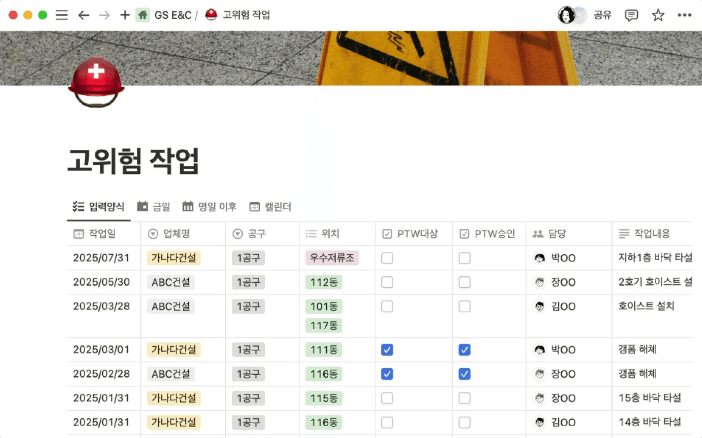This screenshot has height=438, width=702.
Task: Select the pink 우수저류조 location tag
Action: pos(332,258)
